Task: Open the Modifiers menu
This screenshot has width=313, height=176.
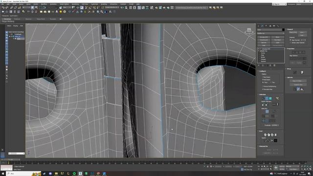Action: tap(44, 4)
